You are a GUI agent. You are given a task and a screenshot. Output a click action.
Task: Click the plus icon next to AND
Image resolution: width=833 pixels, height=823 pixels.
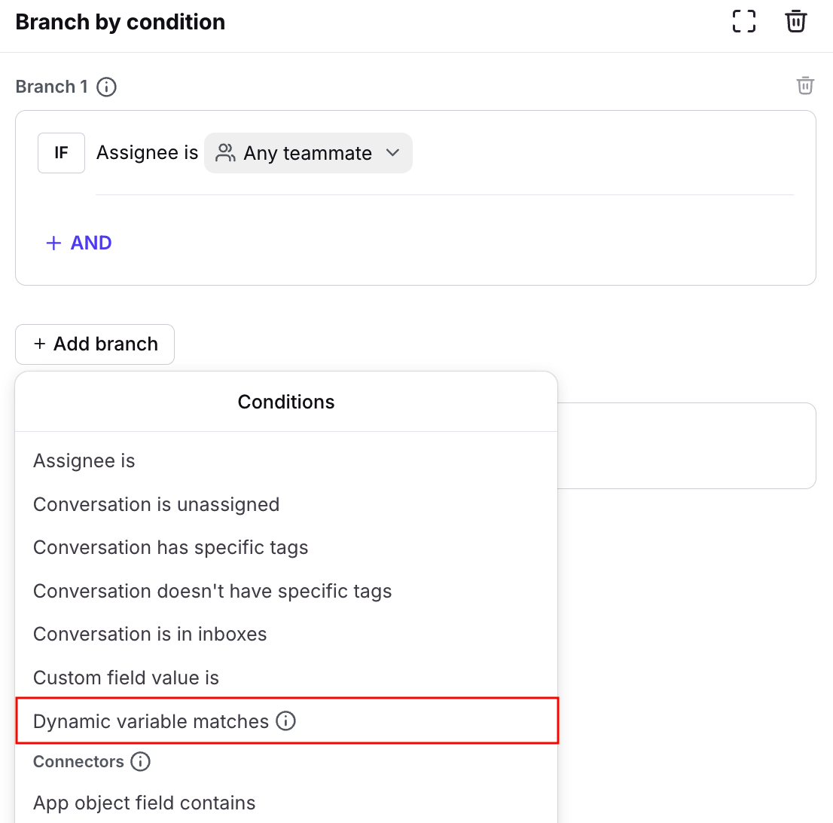tap(53, 243)
